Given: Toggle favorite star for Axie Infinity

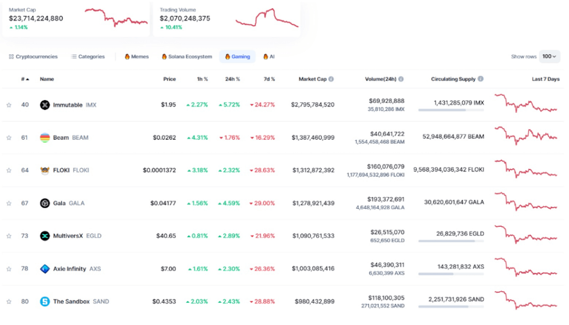Looking at the screenshot, I should (x=9, y=269).
